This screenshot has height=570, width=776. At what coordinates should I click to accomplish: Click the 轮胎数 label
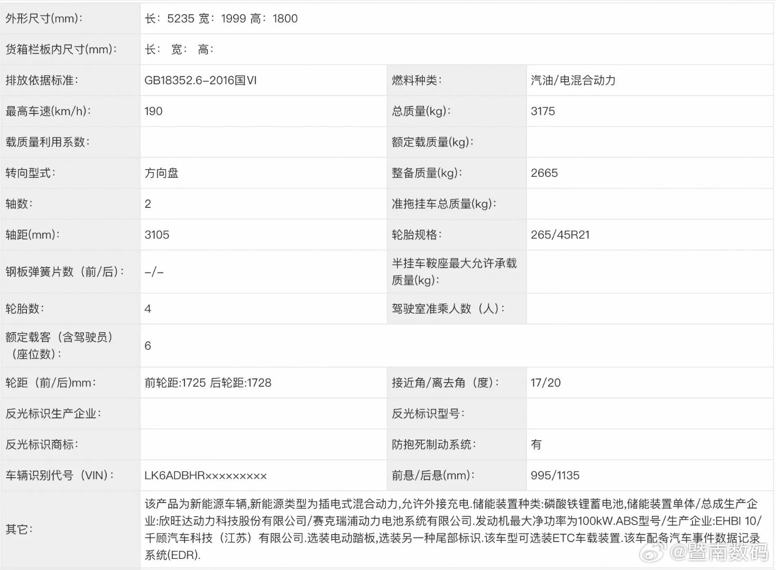[25, 309]
